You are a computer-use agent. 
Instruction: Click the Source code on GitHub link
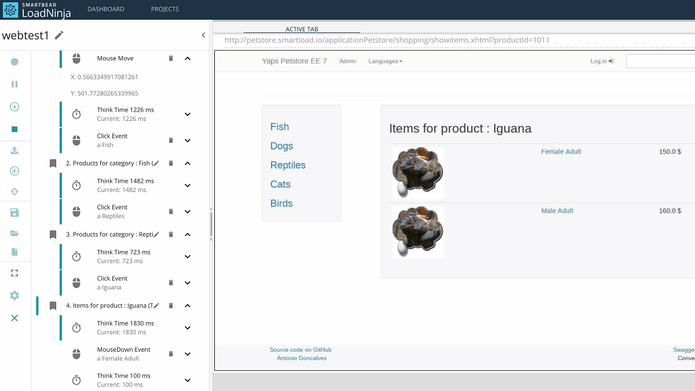(300, 349)
